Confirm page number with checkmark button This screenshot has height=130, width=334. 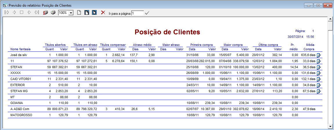pyautogui.click(x=147, y=13)
